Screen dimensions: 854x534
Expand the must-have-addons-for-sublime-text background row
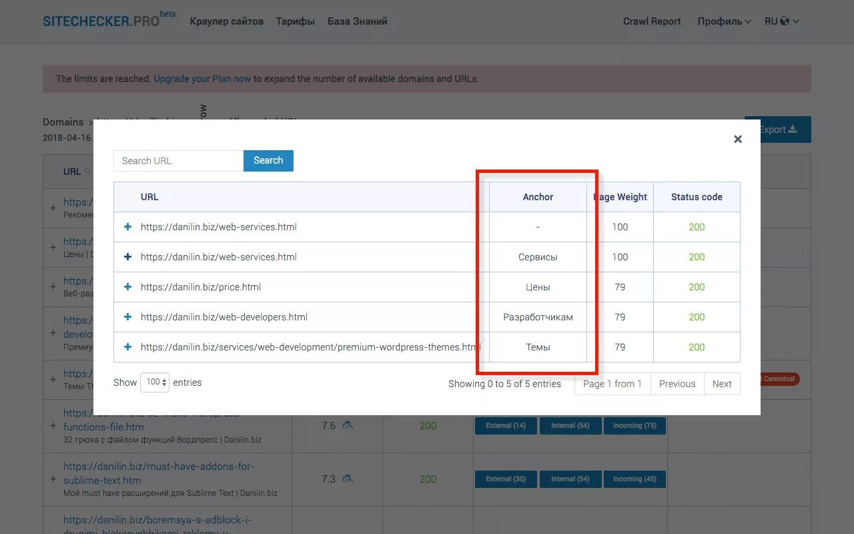[x=53, y=479]
